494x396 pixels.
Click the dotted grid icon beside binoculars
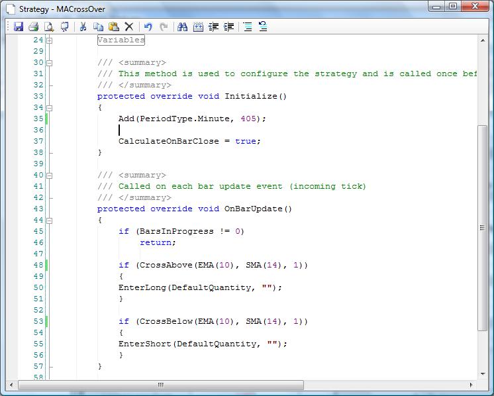click(x=198, y=26)
